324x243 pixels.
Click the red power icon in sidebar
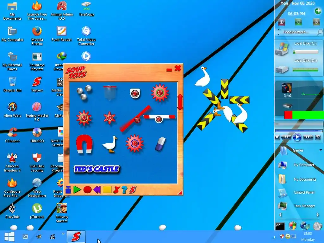(281, 22)
